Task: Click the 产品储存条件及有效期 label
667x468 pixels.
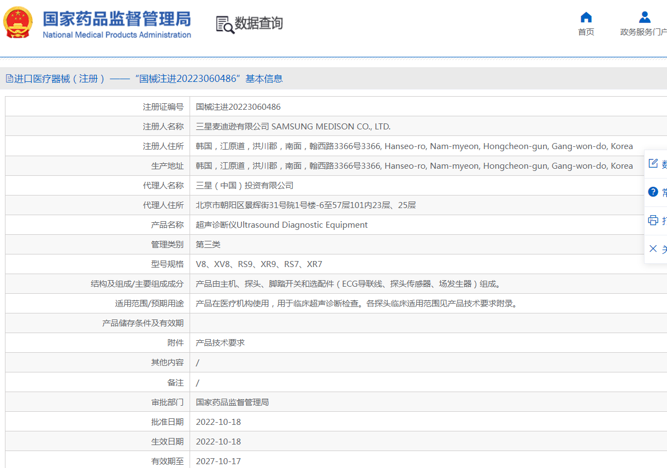Action: pyautogui.click(x=143, y=323)
